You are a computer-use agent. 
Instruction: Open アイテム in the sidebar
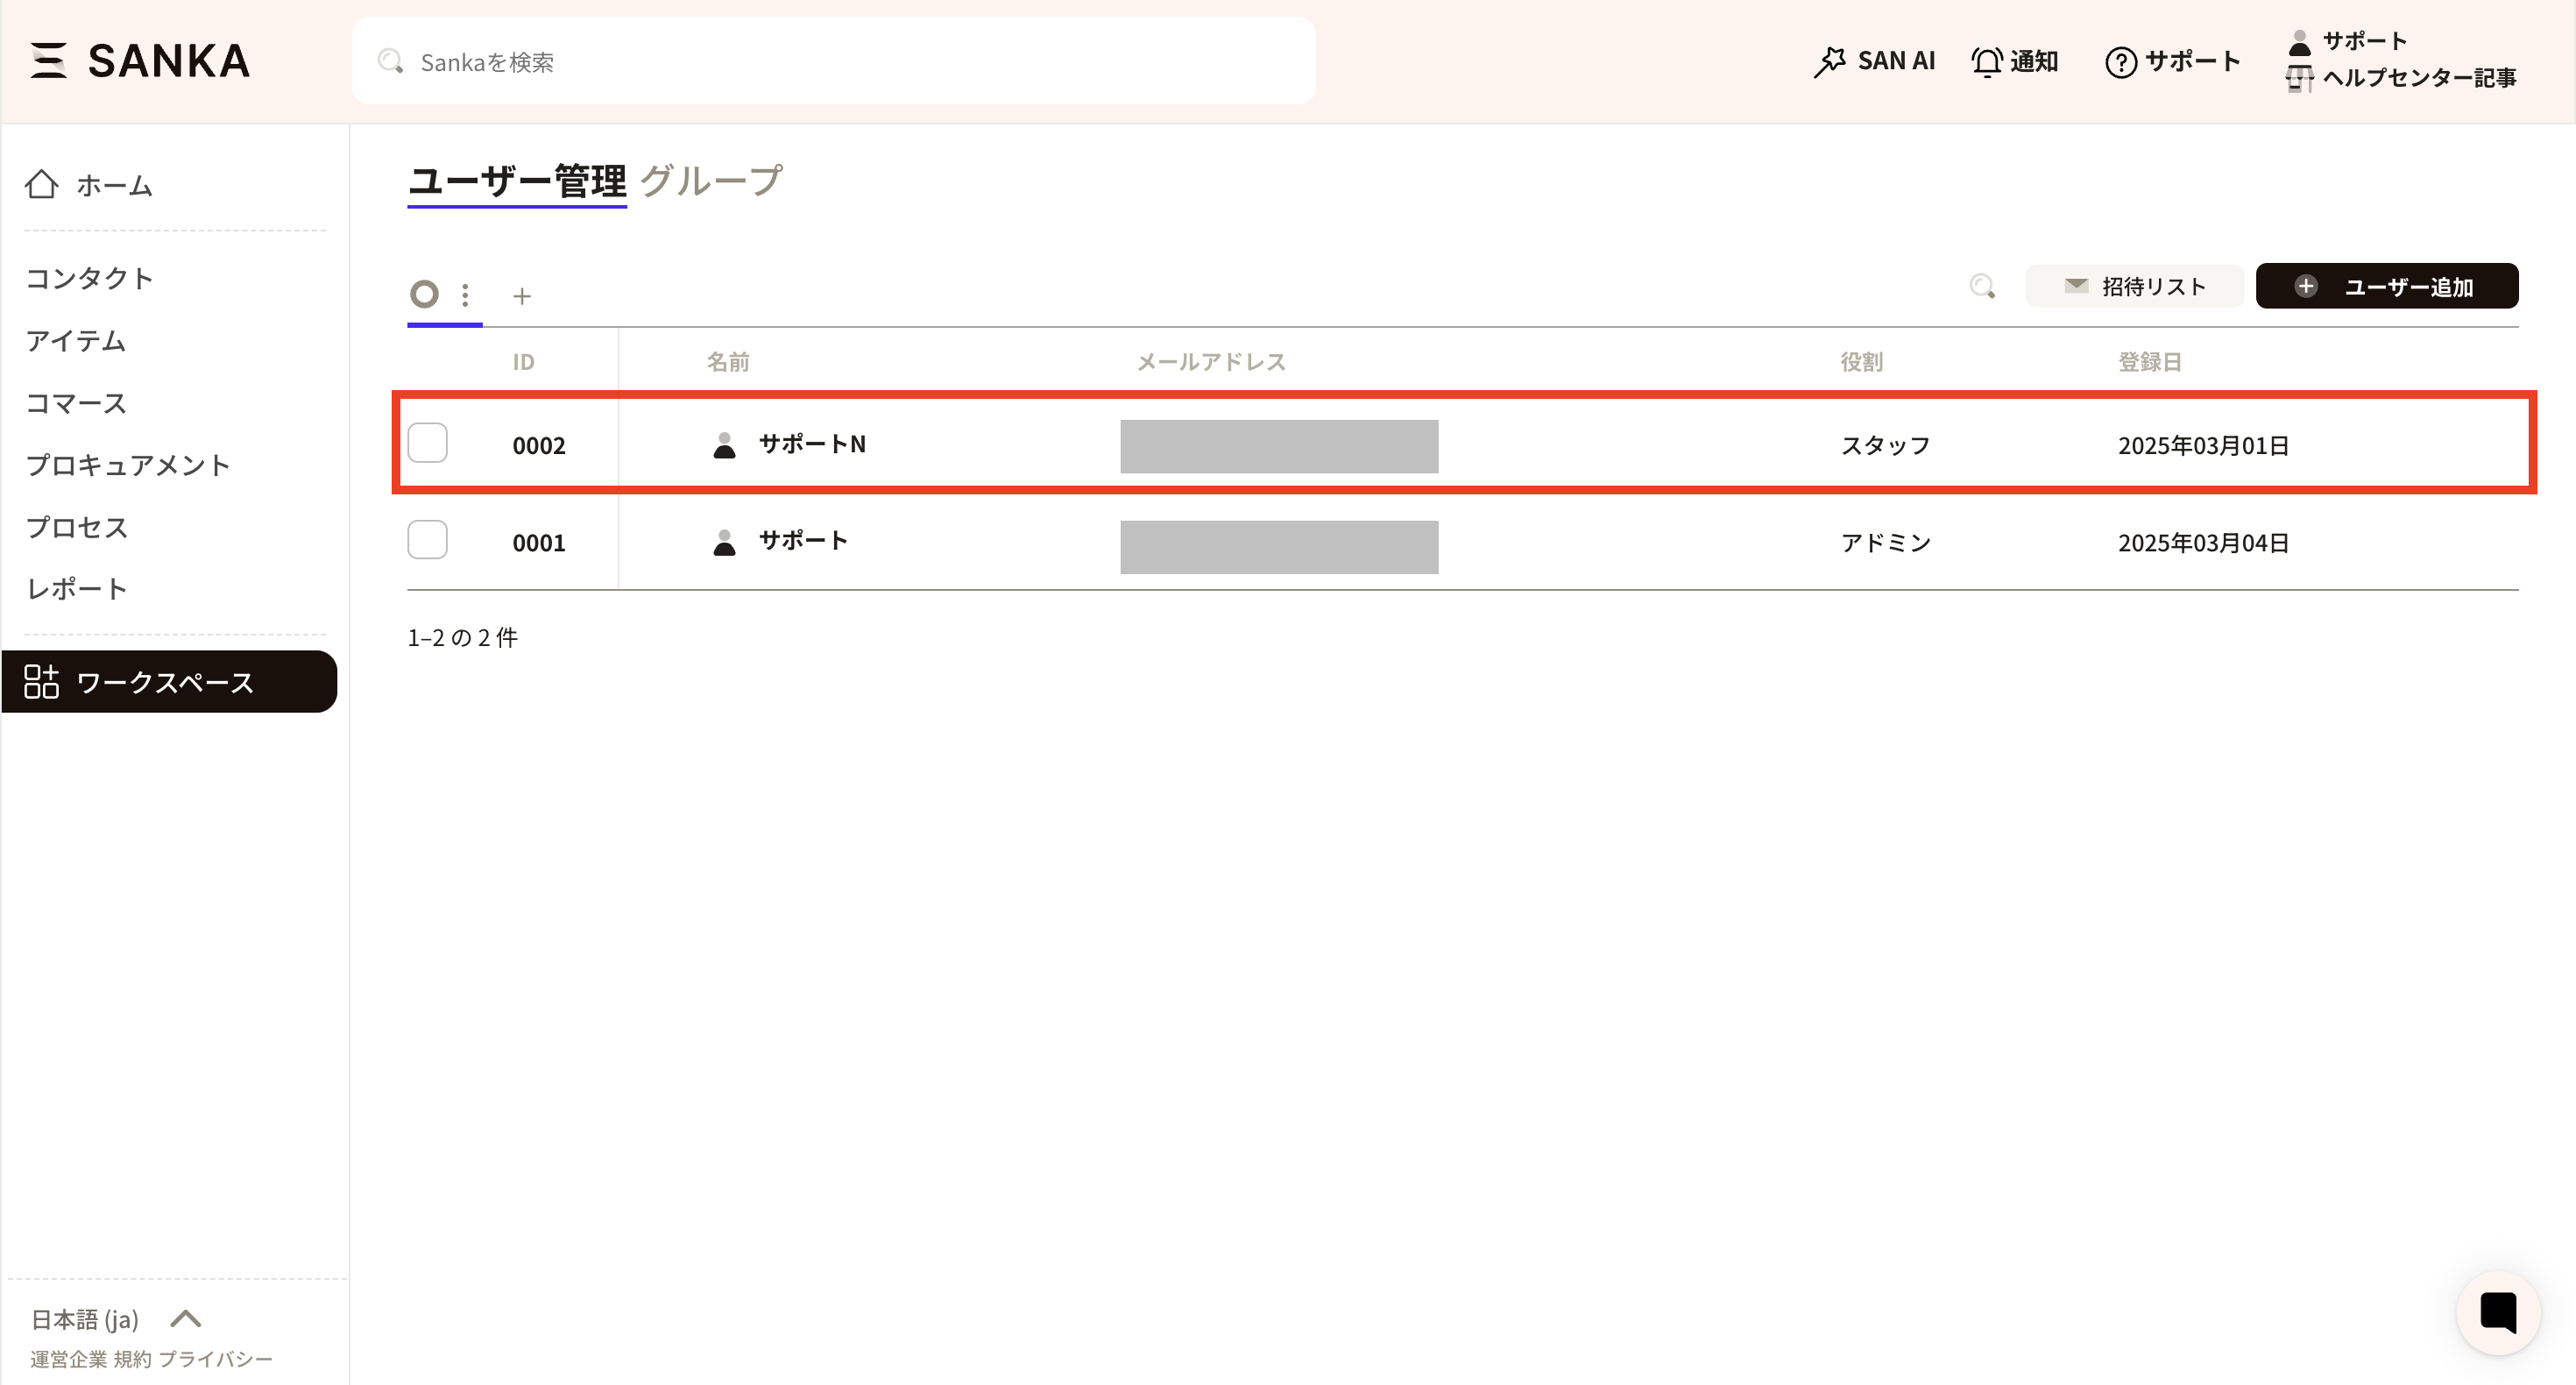pyautogui.click(x=76, y=341)
